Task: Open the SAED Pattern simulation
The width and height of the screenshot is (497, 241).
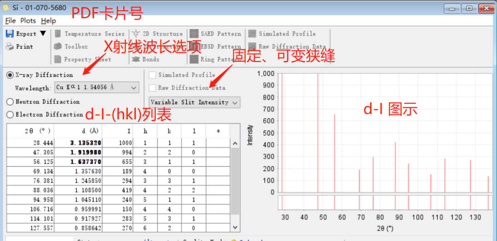Action: [x=215, y=34]
